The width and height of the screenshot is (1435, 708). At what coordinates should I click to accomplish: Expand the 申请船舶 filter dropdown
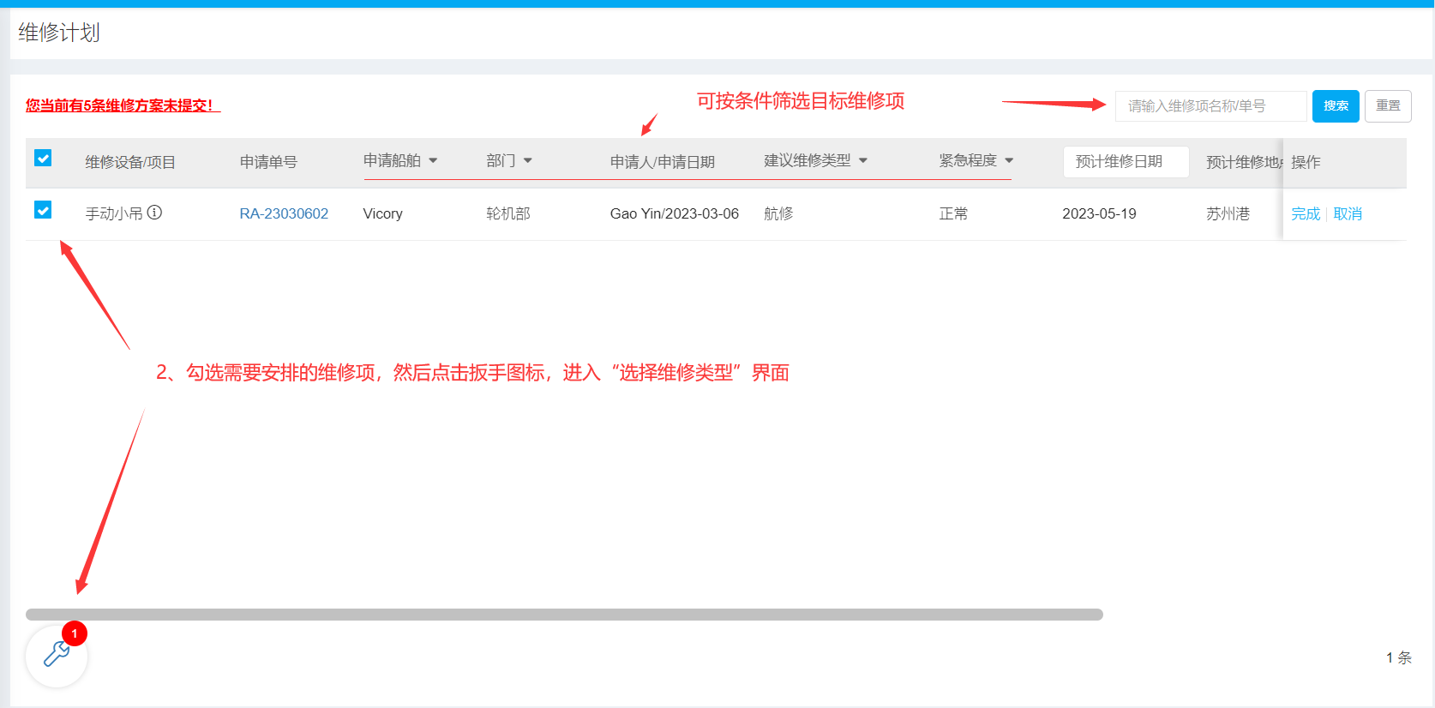[x=400, y=160]
